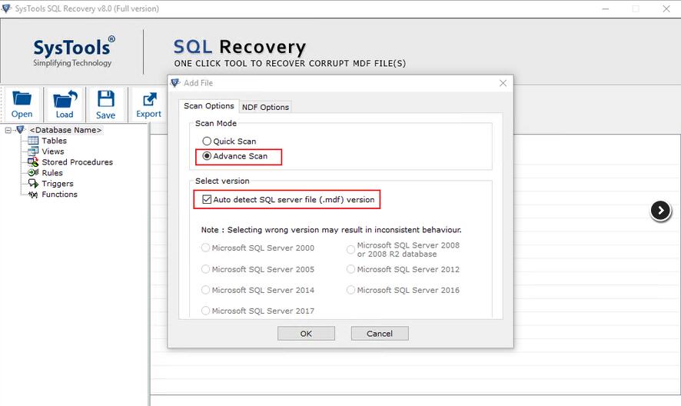Close the SysTools SQL Recovery window
This screenshot has width=681, height=406.
(666, 8)
